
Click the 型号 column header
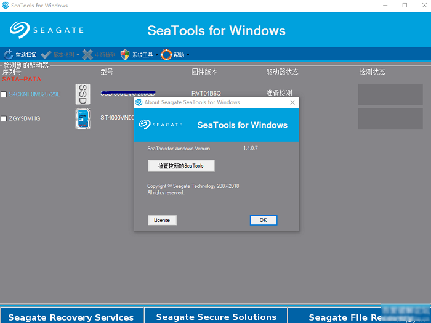click(107, 72)
